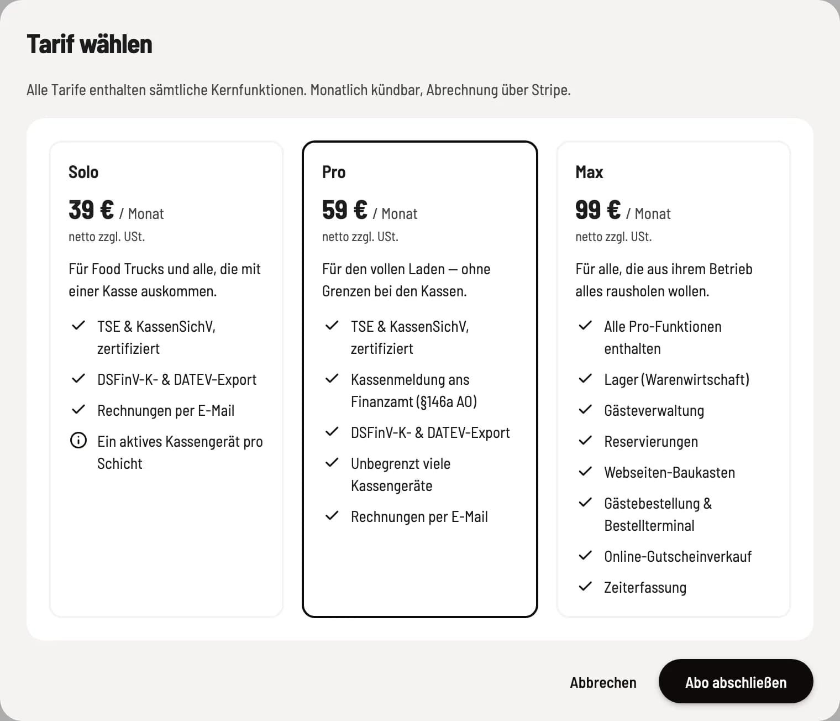Click the info icon beside Ein aktives Kassengerät
Screen dimensions: 840x721
coord(78,441)
